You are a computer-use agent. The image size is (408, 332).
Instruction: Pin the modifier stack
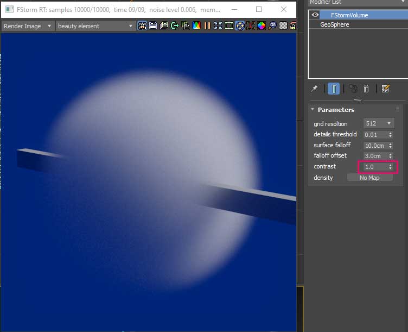click(x=314, y=89)
